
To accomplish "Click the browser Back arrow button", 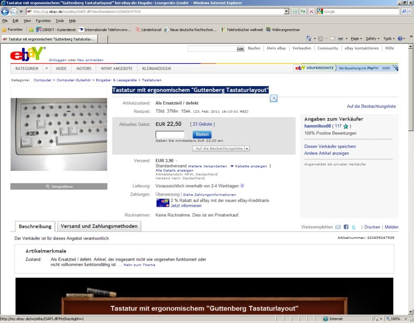I will pyautogui.click(x=6, y=11).
